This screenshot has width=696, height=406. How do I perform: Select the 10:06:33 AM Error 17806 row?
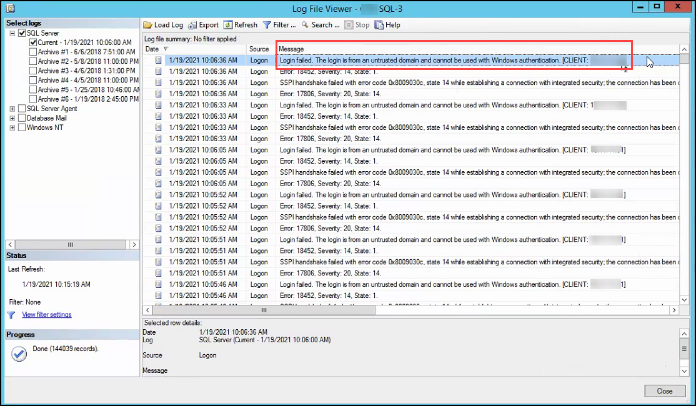pos(411,139)
